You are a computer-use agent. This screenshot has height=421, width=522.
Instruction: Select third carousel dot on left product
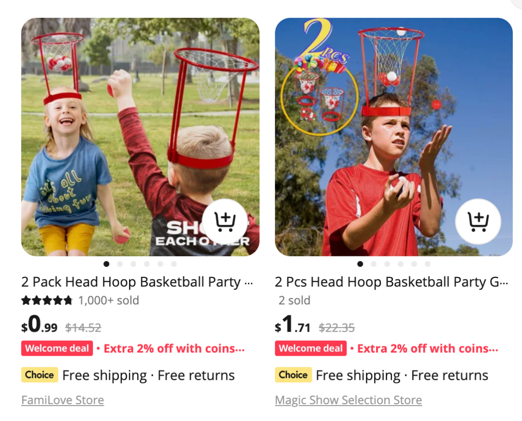133,264
